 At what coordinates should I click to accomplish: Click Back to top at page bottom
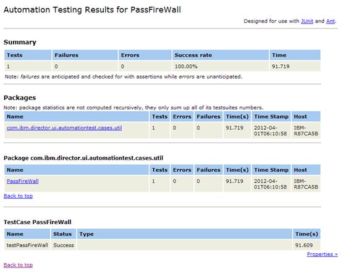click(19, 265)
